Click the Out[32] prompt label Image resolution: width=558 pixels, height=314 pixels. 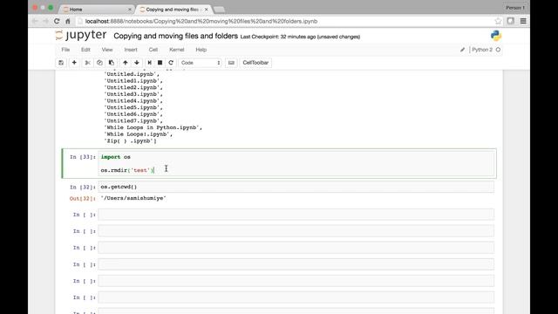coord(83,198)
